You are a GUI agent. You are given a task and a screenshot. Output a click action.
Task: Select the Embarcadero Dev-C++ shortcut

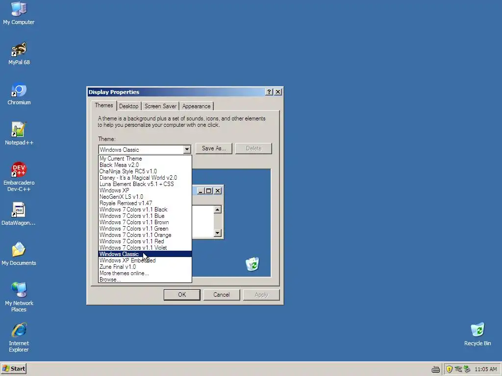pyautogui.click(x=19, y=177)
